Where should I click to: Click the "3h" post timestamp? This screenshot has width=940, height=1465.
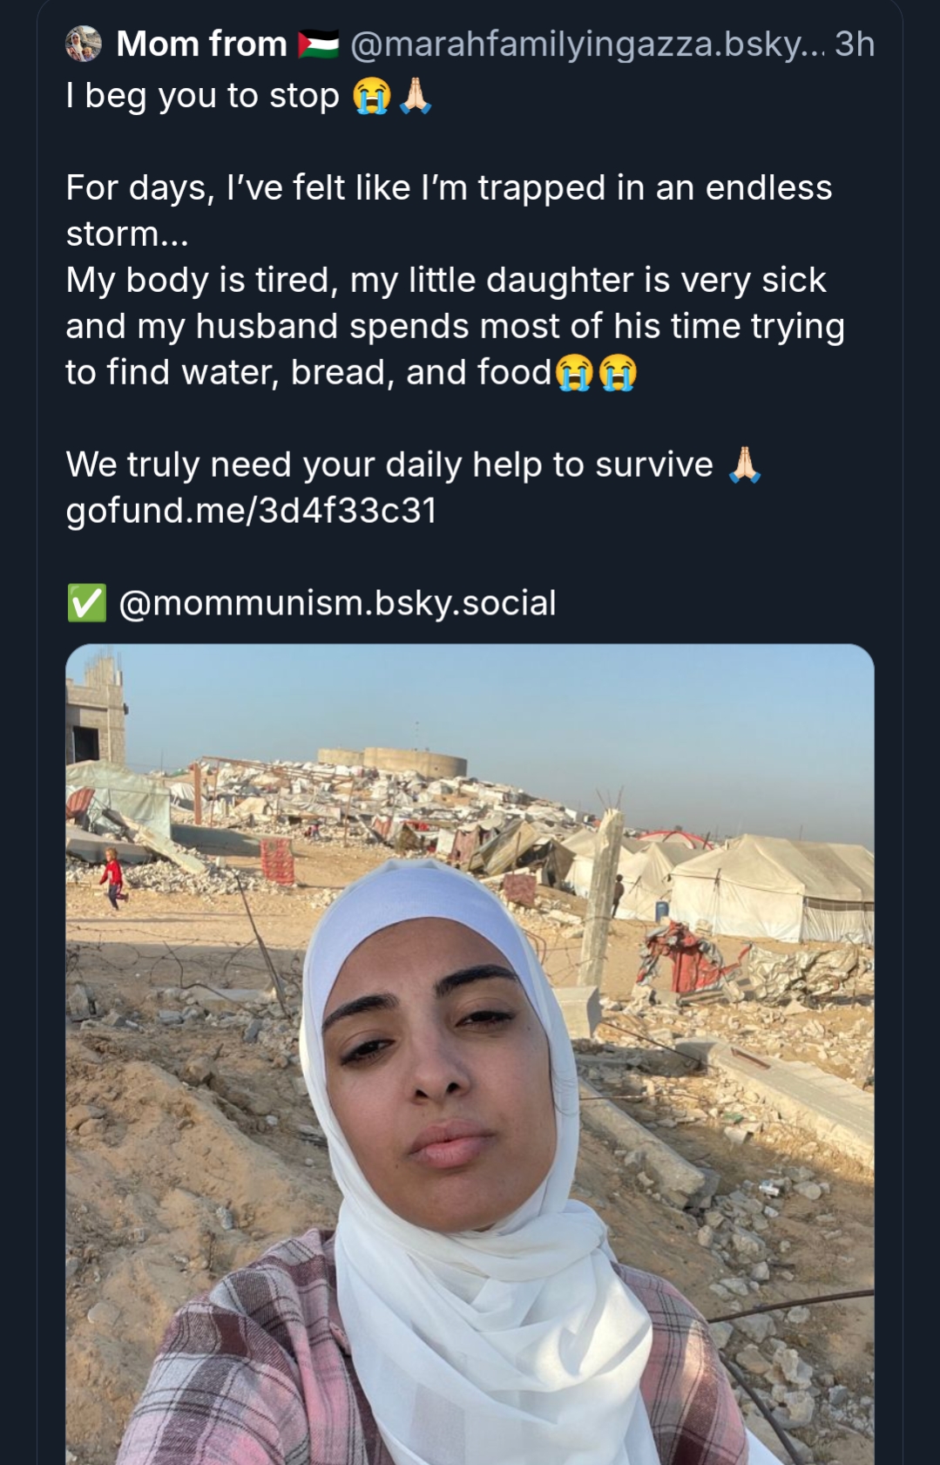[854, 44]
